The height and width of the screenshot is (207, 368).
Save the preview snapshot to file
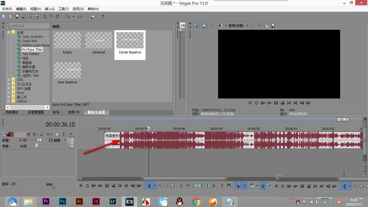pyautogui.click(x=273, y=26)
